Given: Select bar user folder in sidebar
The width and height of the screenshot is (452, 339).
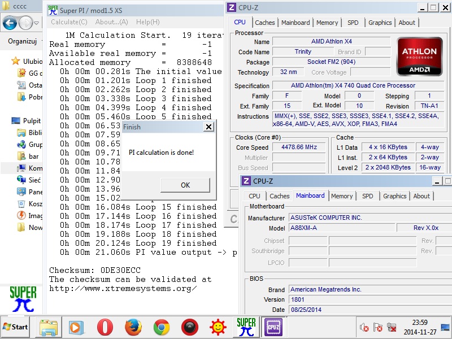Looking at the screenshot, I should pos(28,157).
